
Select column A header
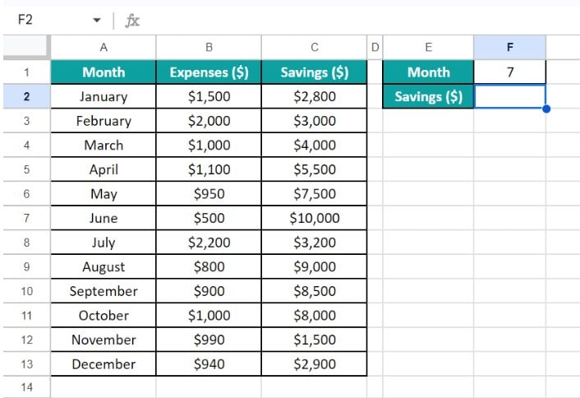(104, 48)
